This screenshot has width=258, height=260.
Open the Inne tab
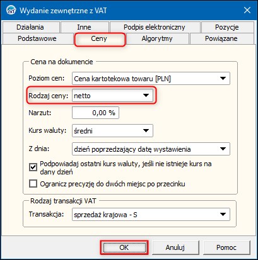point(84,27)
